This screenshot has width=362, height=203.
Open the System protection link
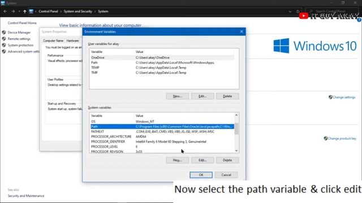(x=20, y=45)
